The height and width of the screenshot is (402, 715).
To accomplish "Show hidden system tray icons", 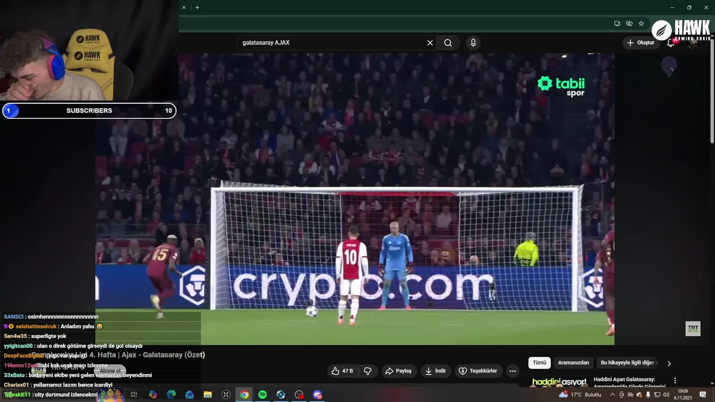I will 612,395.
